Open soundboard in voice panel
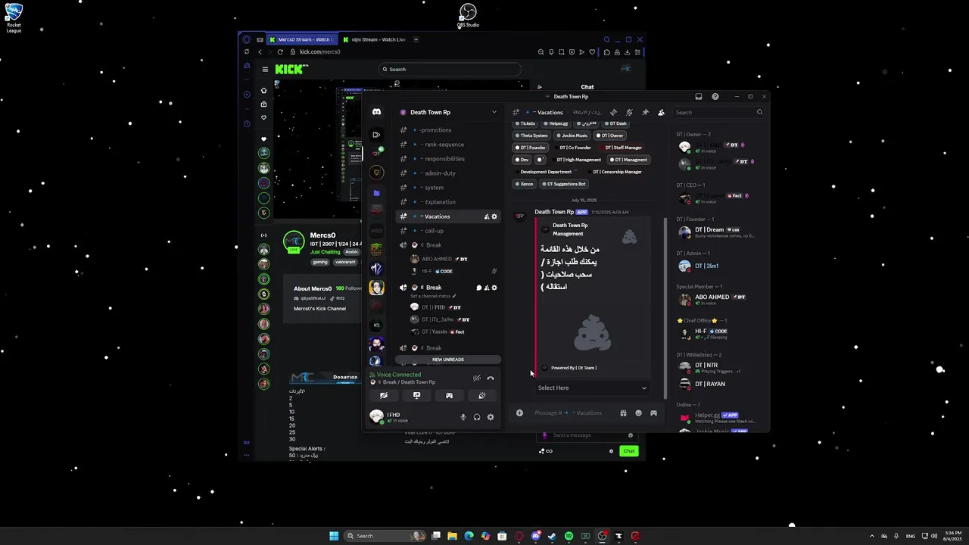 tap(481, 395)
